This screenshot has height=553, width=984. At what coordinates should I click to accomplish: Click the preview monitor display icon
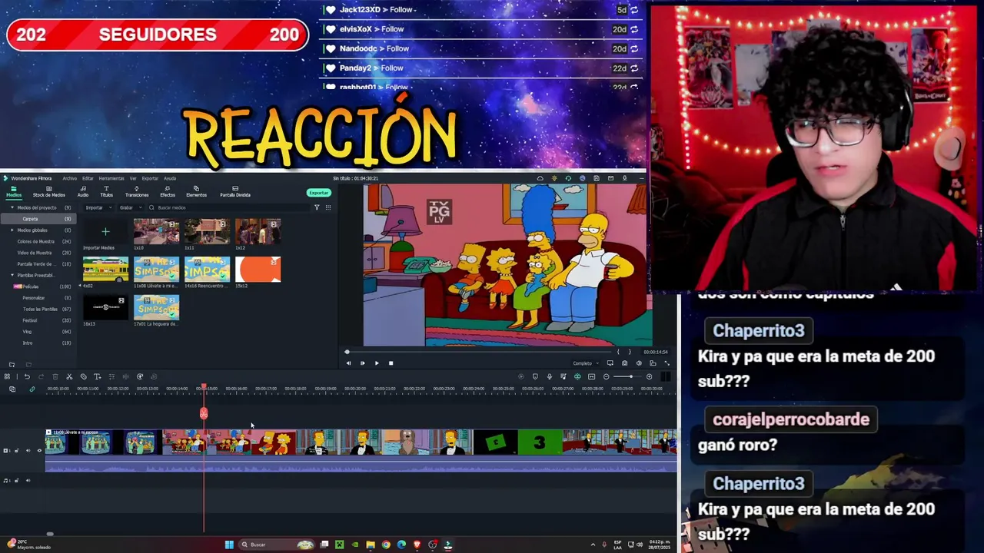pyautogui.click(x=610, y=363)
